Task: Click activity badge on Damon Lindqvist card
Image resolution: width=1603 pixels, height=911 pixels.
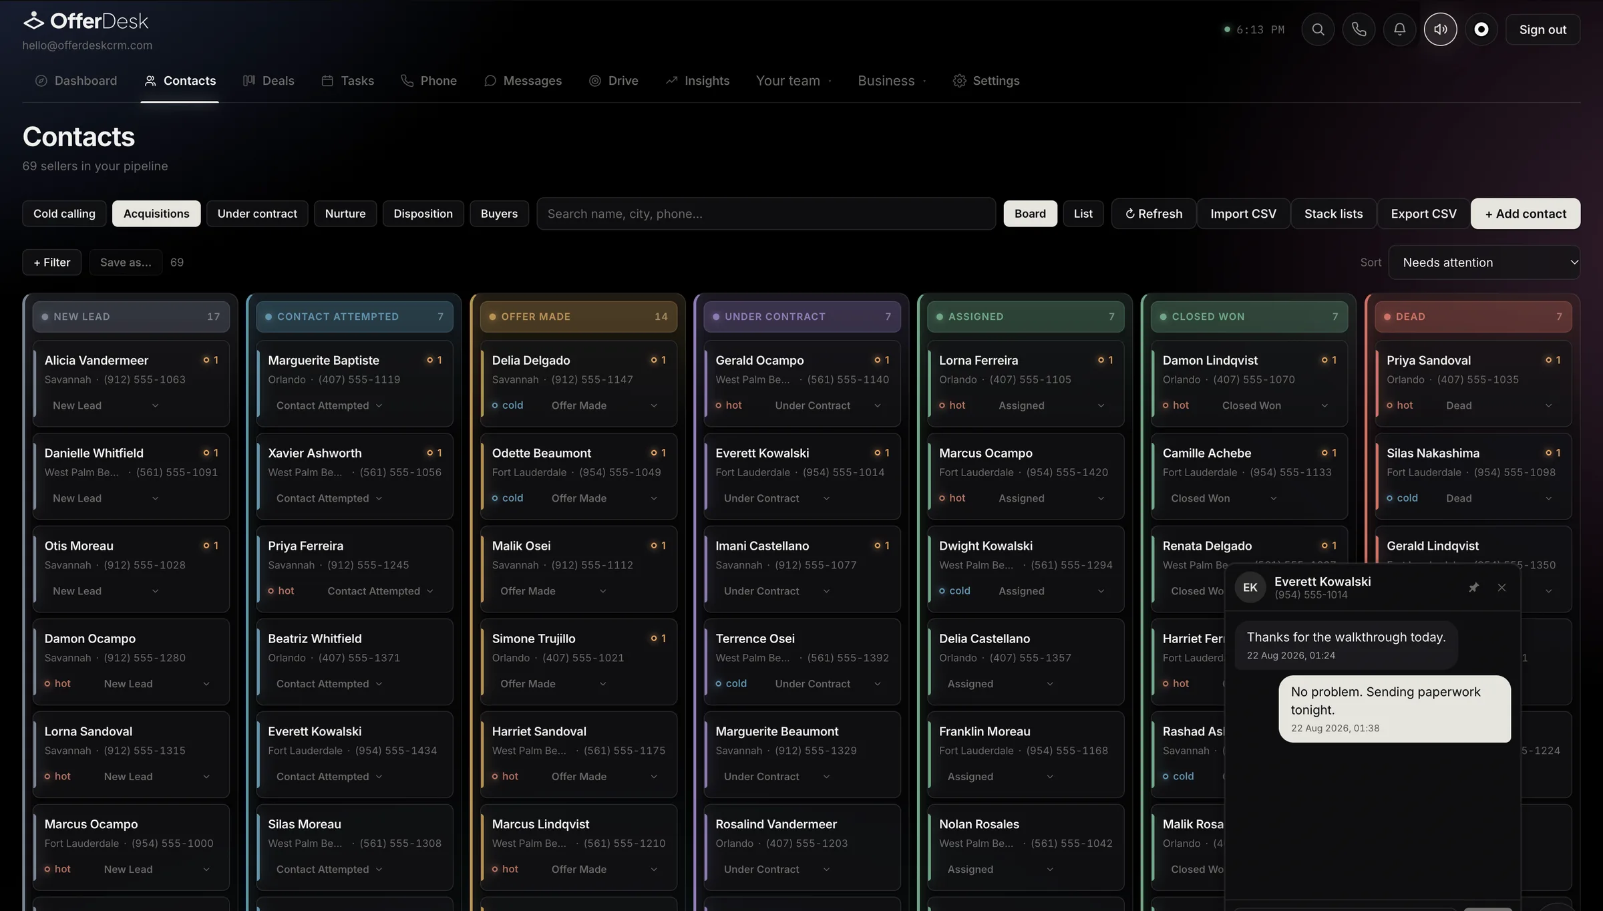Action: 1328,360
